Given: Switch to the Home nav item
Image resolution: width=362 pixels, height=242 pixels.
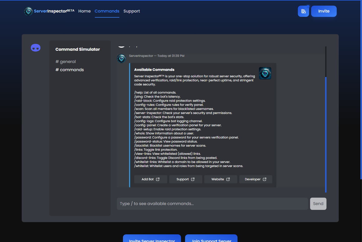Looking at the screenshot, I should tap(84, 11).
